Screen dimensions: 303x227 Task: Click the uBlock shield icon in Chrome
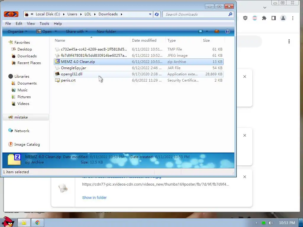tap(245, 18)
